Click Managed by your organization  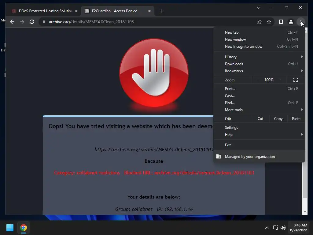(259, 156)
